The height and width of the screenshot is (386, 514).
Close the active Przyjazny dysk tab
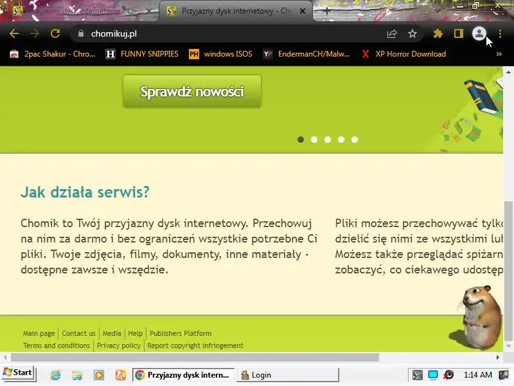303,11
